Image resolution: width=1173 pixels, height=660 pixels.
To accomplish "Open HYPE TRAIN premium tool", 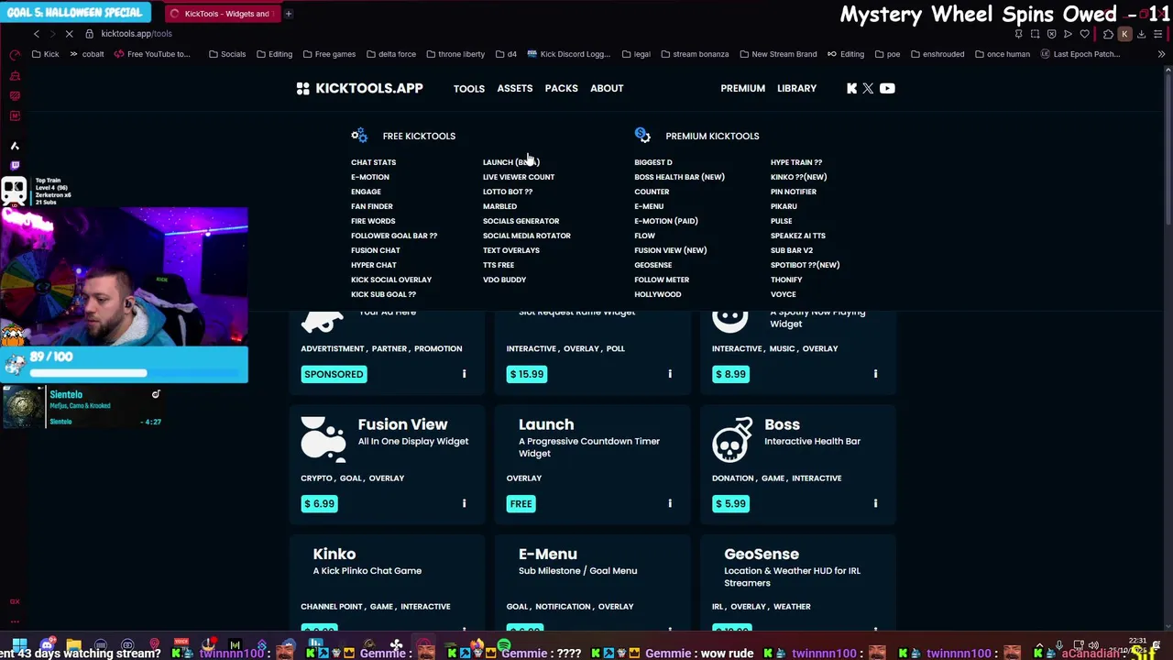I will point(796,162).
